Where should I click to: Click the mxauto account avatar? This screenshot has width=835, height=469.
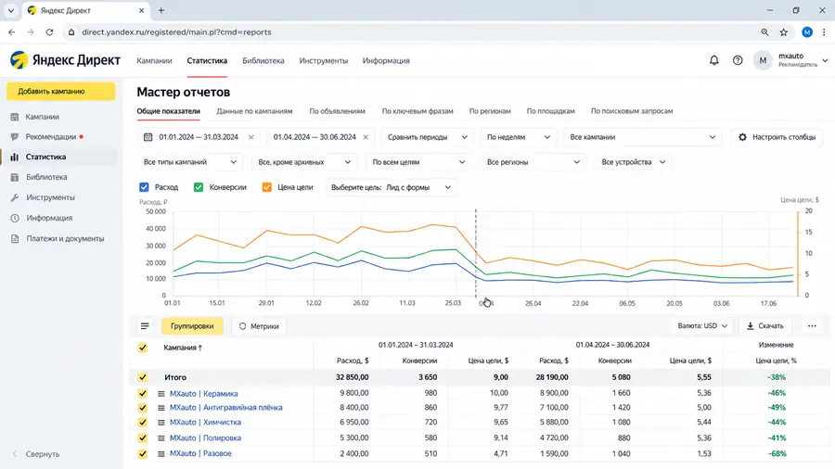coord(763,60)
